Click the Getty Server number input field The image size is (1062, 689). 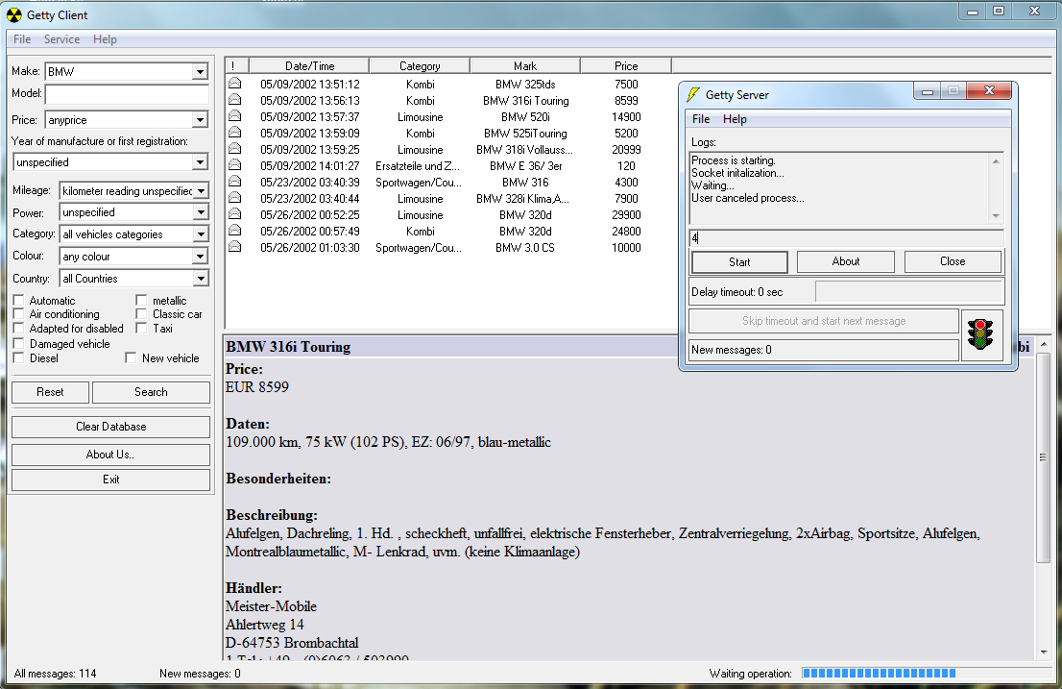tap(846, 237)
